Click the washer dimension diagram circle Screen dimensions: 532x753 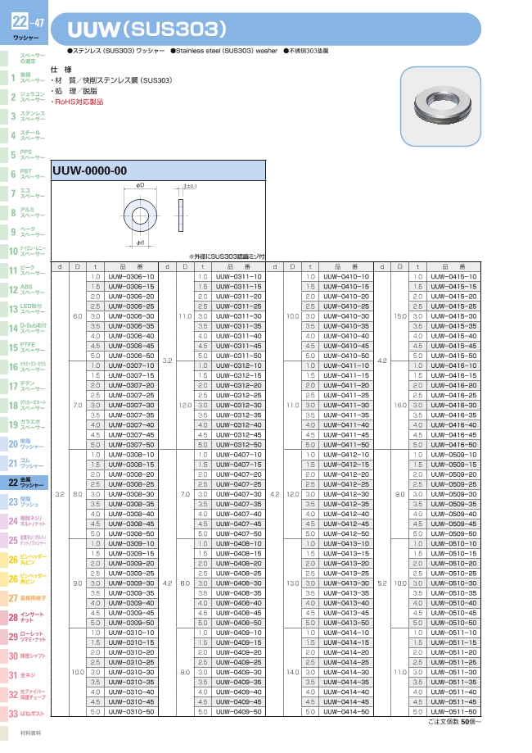[x=140, y=215]
